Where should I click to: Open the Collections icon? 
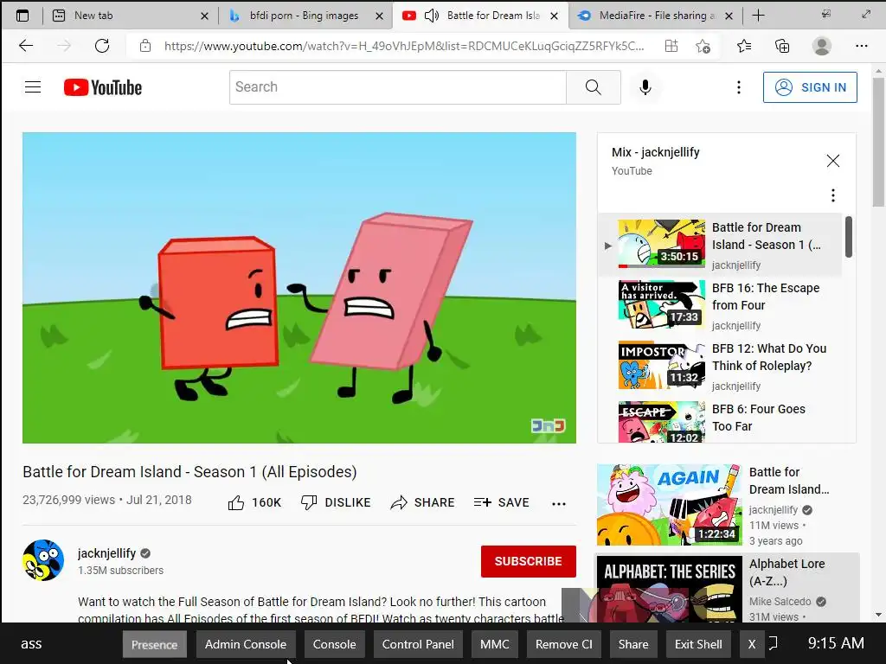[782, 46]
